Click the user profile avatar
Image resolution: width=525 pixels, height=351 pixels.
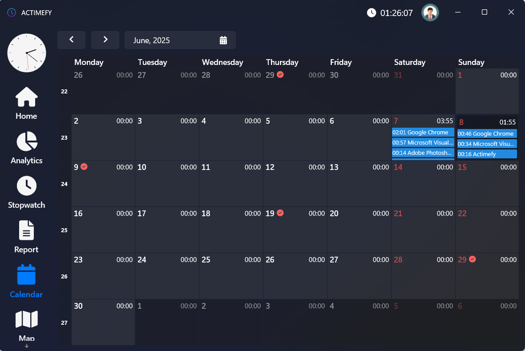pos(430,12)
